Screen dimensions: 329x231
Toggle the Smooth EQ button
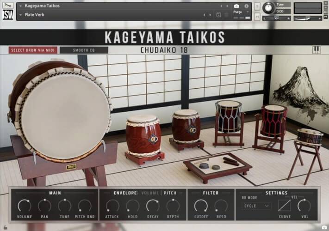coord(84,50)
